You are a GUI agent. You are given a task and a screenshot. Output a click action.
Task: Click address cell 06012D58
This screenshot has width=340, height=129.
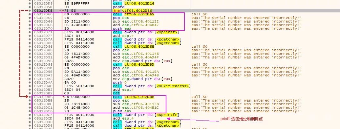pyautogui.click(x=43, y=4)
